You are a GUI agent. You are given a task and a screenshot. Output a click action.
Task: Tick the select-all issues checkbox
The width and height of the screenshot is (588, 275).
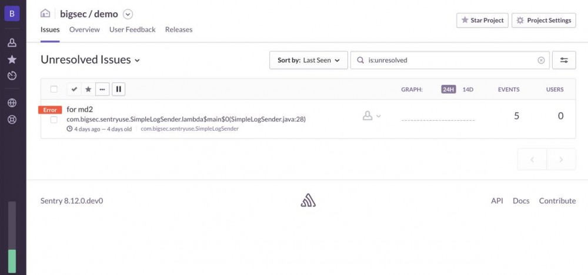click(x=54, y=89)
